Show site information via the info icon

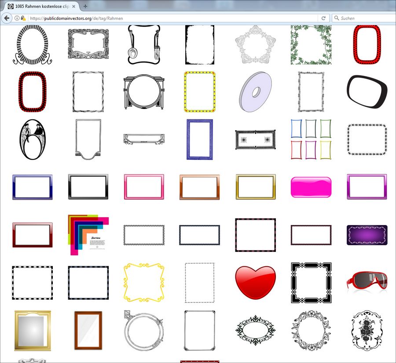click(x=17, y=18)
